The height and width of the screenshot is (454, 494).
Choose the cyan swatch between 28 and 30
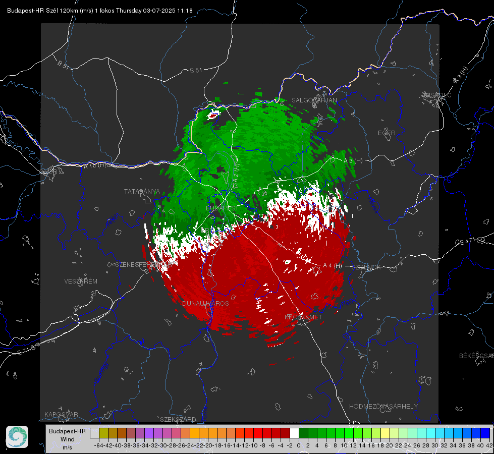[431, 433]
